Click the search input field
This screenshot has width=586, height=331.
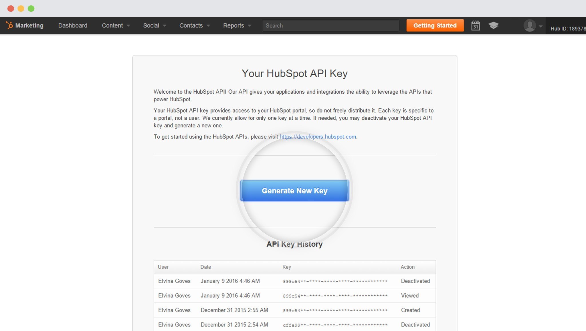point(330,25)
